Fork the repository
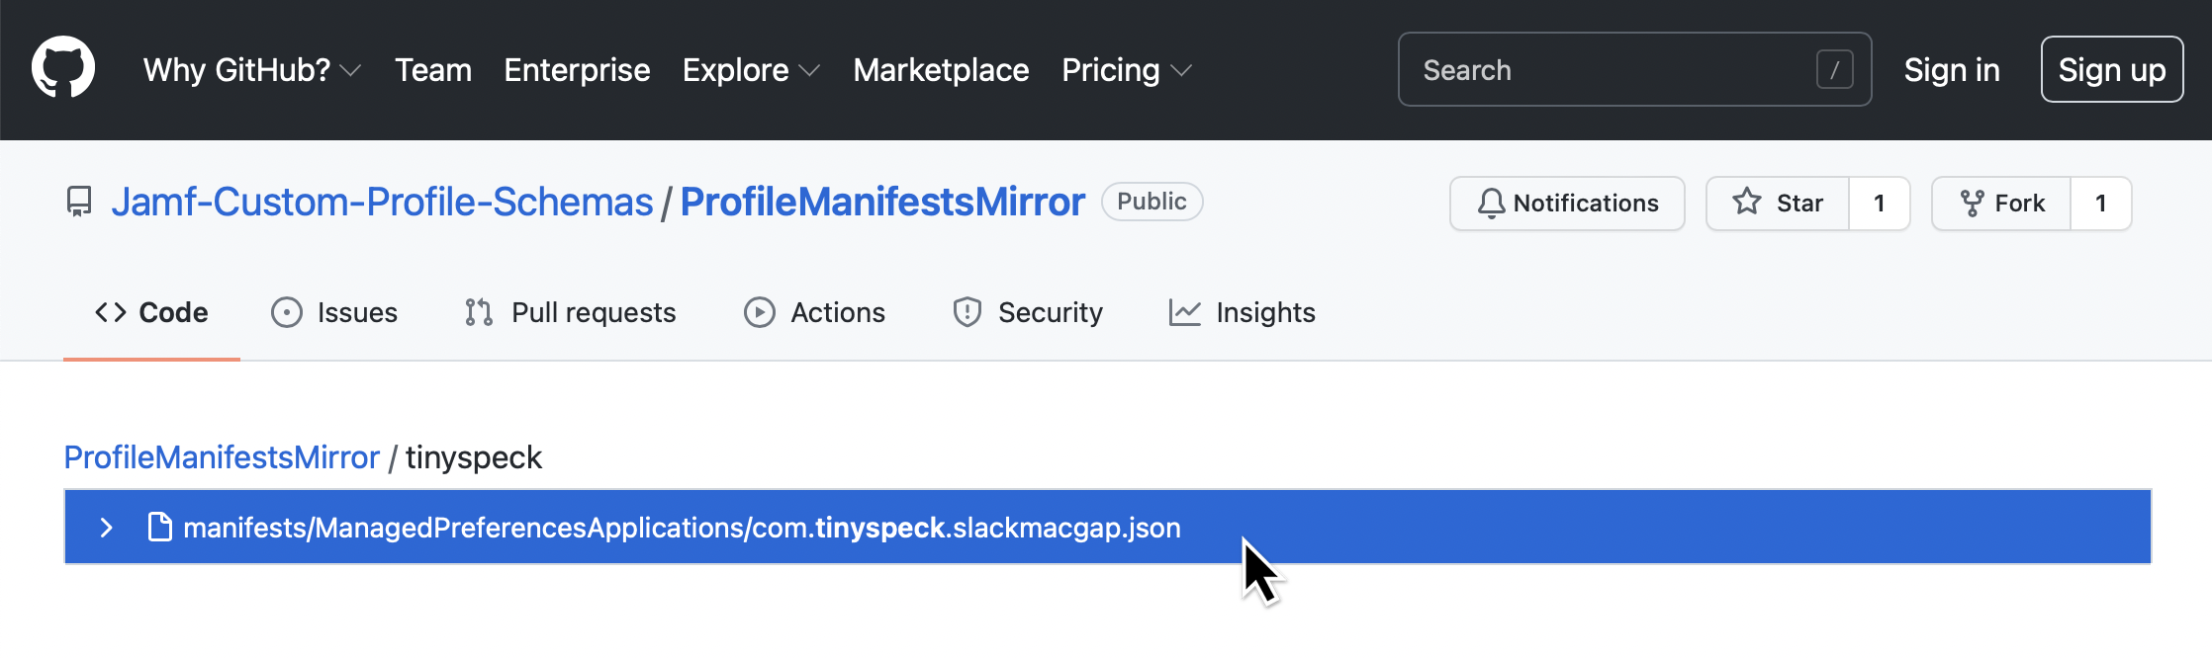2212x658 pixels. click(2001, 204)
